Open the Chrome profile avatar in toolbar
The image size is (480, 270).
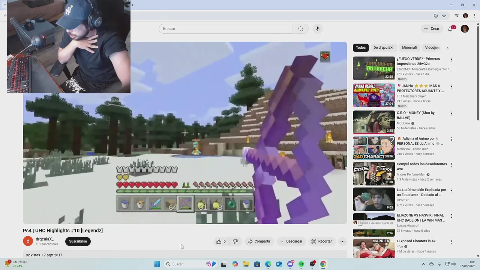tap(465, 16)
